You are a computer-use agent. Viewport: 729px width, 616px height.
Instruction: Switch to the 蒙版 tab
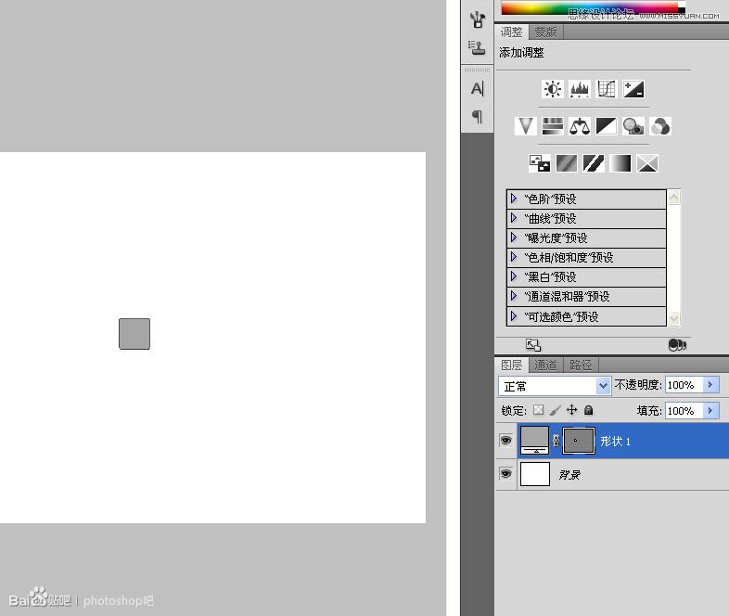coord(545,32)
